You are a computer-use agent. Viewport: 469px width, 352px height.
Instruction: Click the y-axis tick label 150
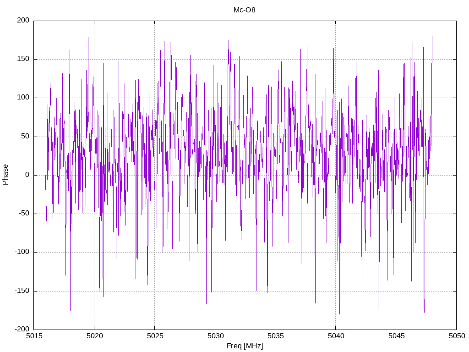(23, 59)
